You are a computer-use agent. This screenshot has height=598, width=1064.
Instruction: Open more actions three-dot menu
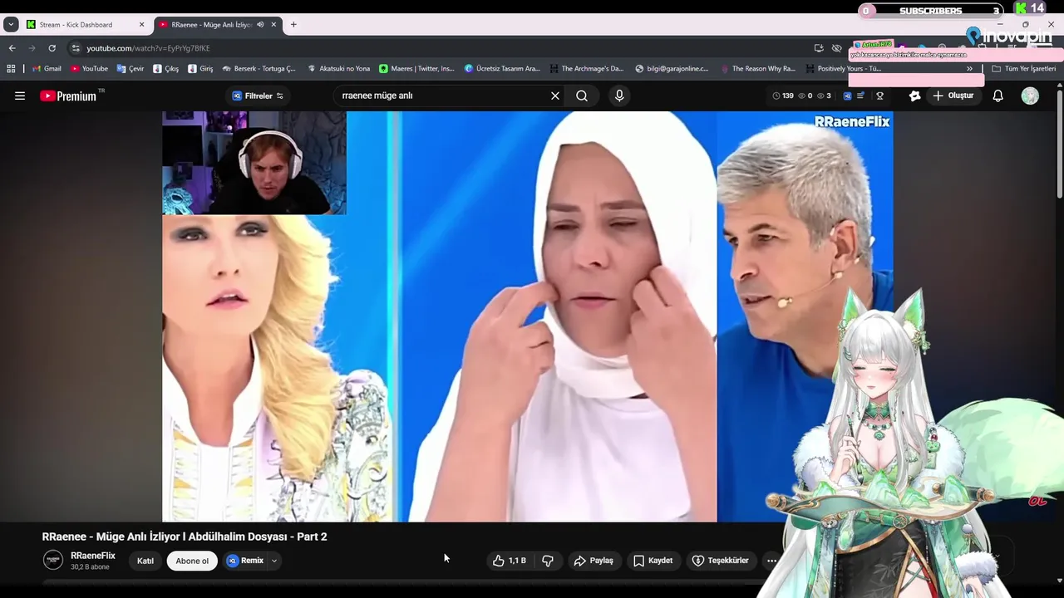pos(771,561)
